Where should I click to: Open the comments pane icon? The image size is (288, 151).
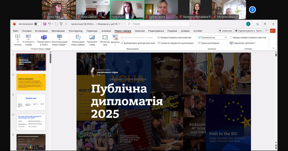[267, 31]
